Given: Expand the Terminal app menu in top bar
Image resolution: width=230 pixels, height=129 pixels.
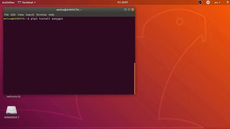Looking at the screenshot, I should [27, 3].
